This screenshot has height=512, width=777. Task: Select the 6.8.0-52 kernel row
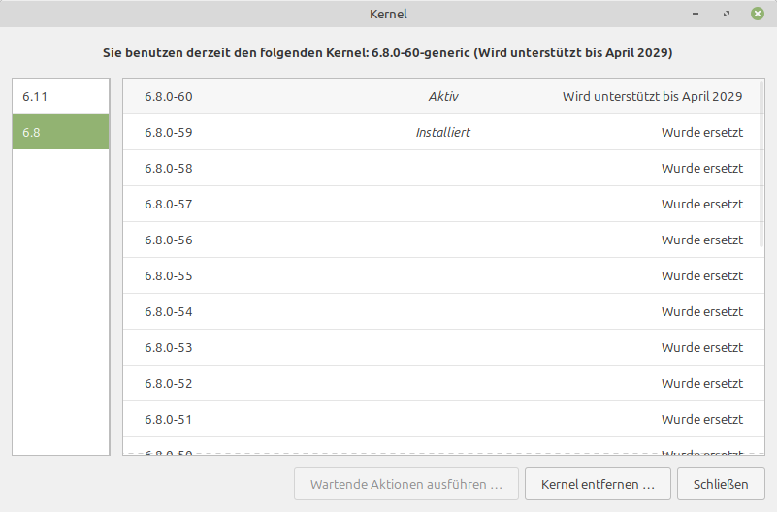coord(442,383)
